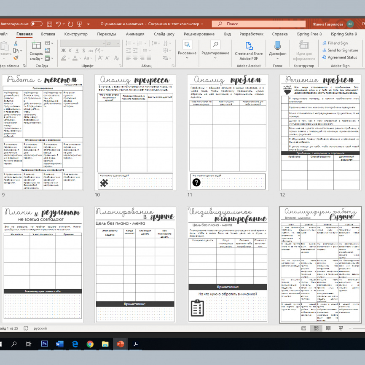The width and height of the screenshot is (365, 365).
Task: Toggle the Автосохранение switch
Action: pyautogui.click(x=36, y=24)
